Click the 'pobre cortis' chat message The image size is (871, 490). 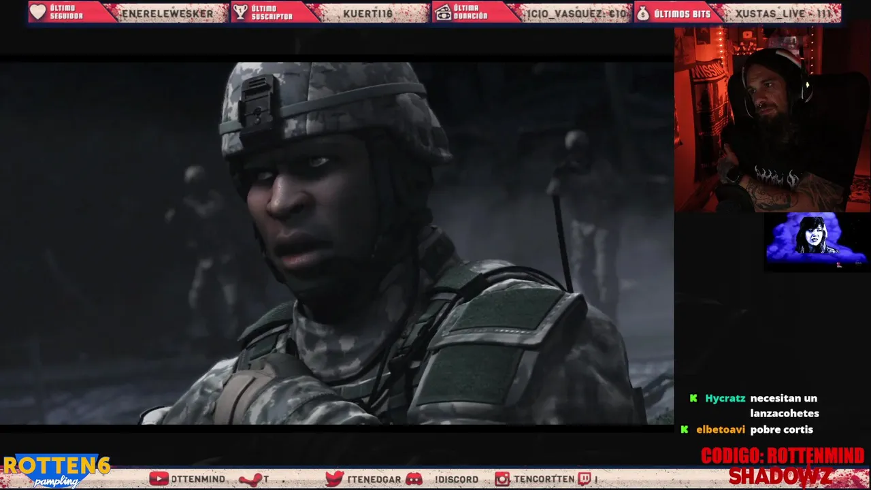782,429
